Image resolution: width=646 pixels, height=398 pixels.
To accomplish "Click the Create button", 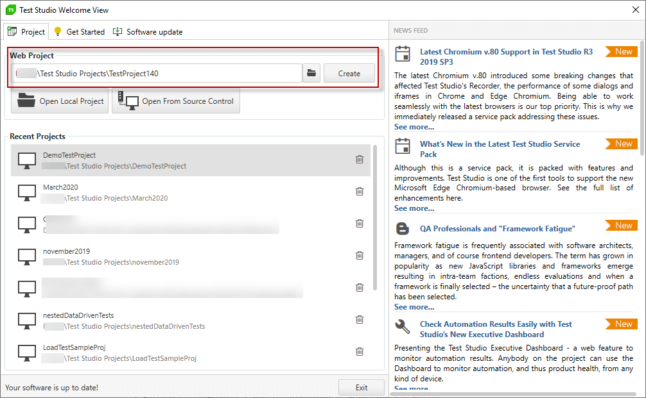I will pos(349,73).
